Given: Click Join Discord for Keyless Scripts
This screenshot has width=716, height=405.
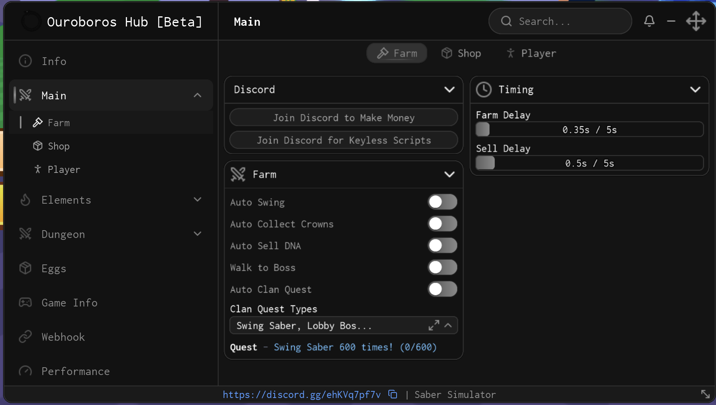Looking at the screenshot, I should tap(344, 140).
